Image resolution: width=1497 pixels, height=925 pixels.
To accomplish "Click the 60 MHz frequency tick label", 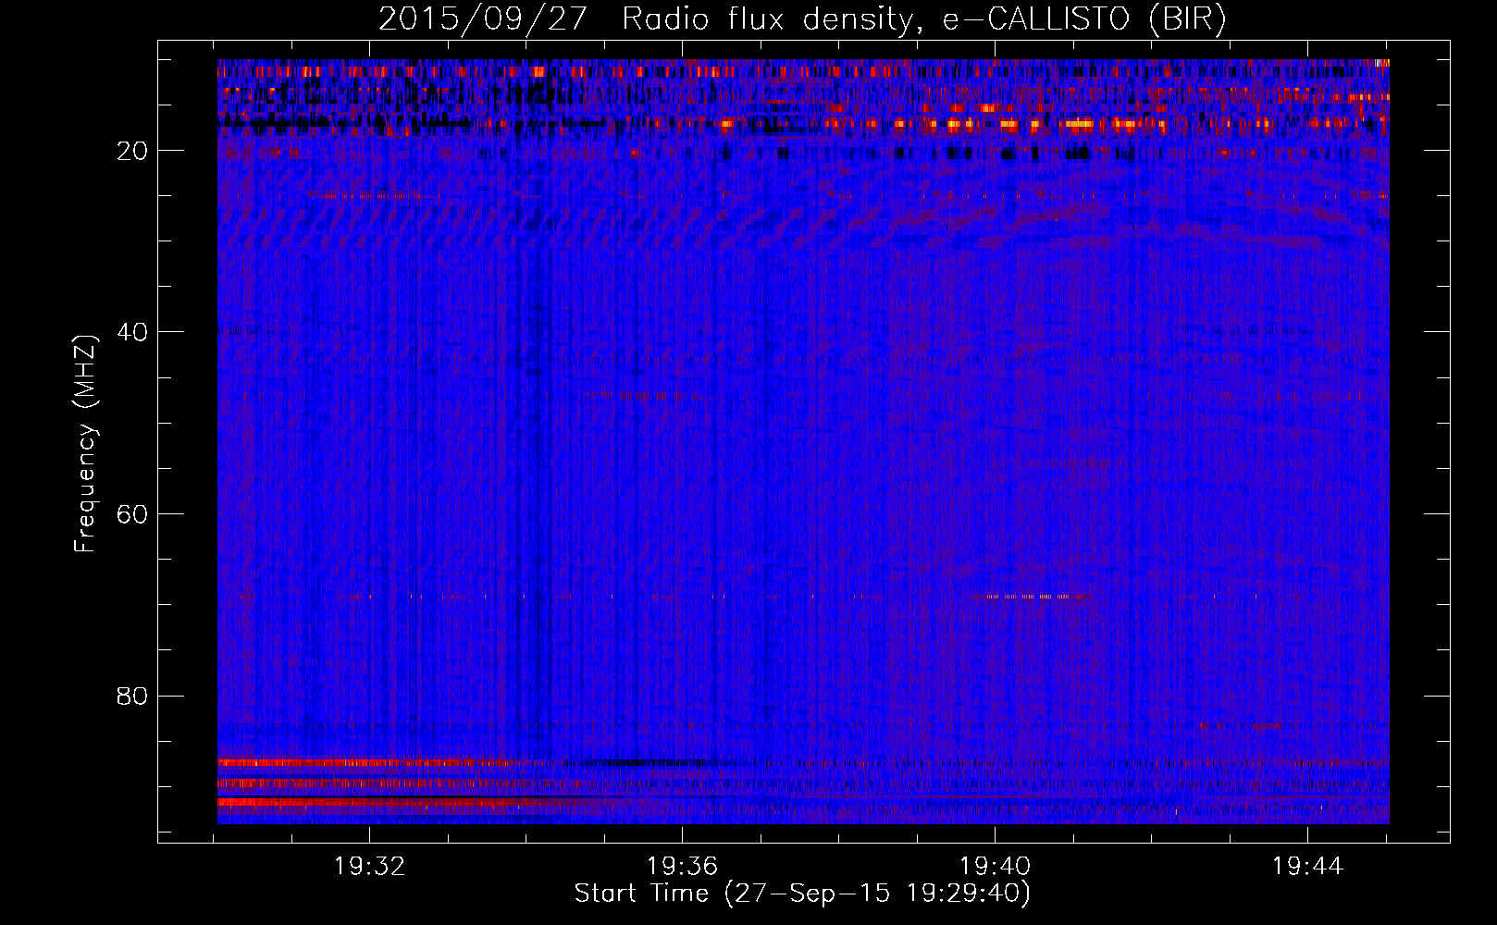I will pos(132,514).
